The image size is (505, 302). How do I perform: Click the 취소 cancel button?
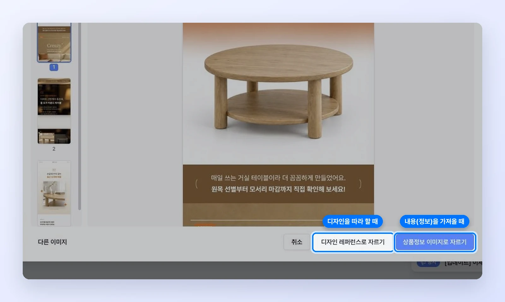click(x=297, y=242)
